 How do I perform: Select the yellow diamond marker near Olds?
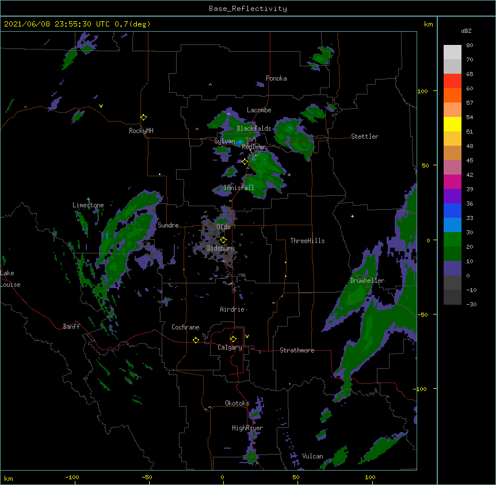223,240
